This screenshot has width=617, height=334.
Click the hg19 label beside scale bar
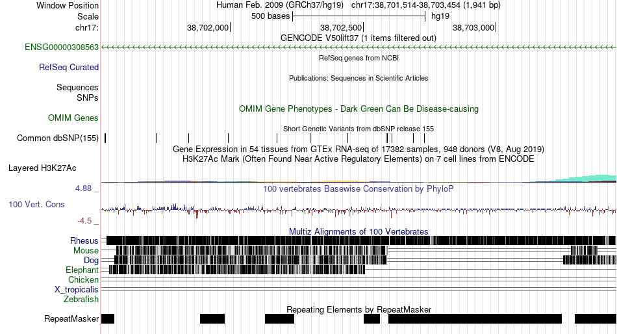(440, 16)
